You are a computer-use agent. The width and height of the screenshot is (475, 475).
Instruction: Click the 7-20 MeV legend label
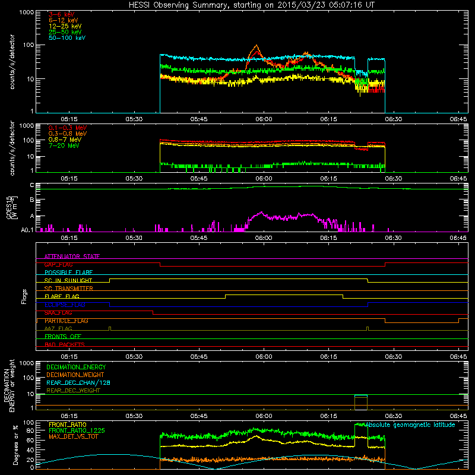coord(64,145)
